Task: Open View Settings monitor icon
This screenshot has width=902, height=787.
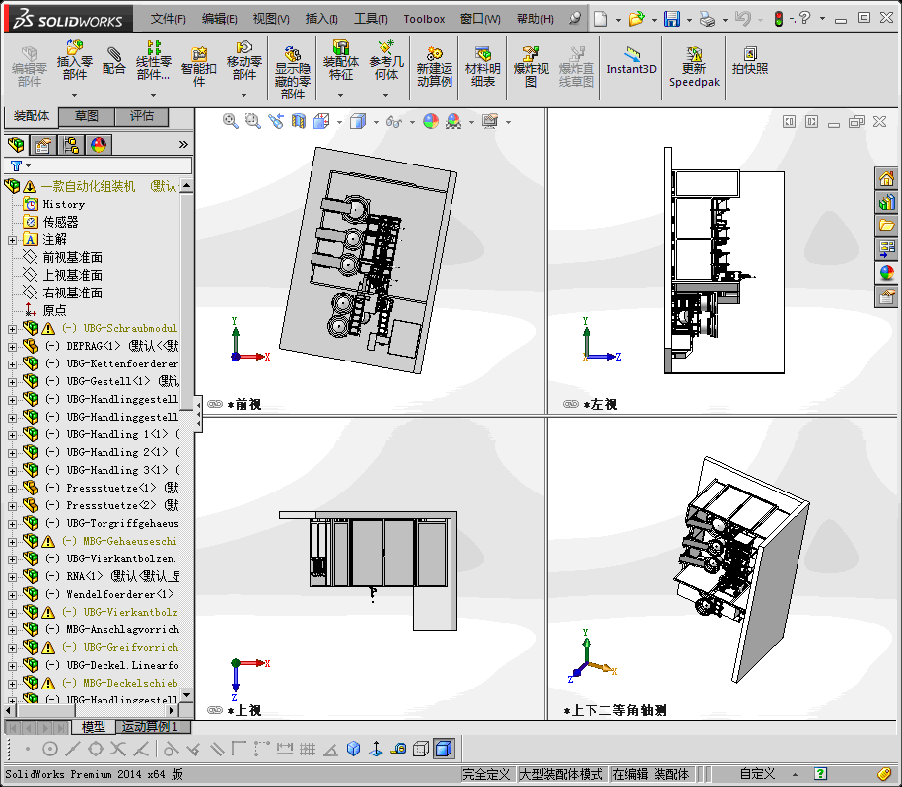Action: [x=490, y=121]
